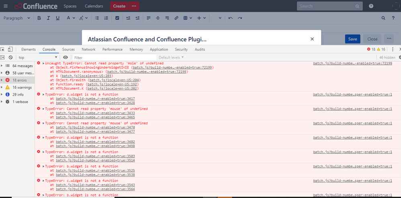This screenshot has width=401, height=198.
Task: Apply underline formatting
Action: click(x=57, y=18)
